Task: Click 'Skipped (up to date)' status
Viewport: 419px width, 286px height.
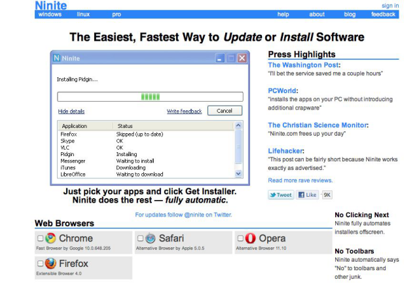Action: coord(139,134)
